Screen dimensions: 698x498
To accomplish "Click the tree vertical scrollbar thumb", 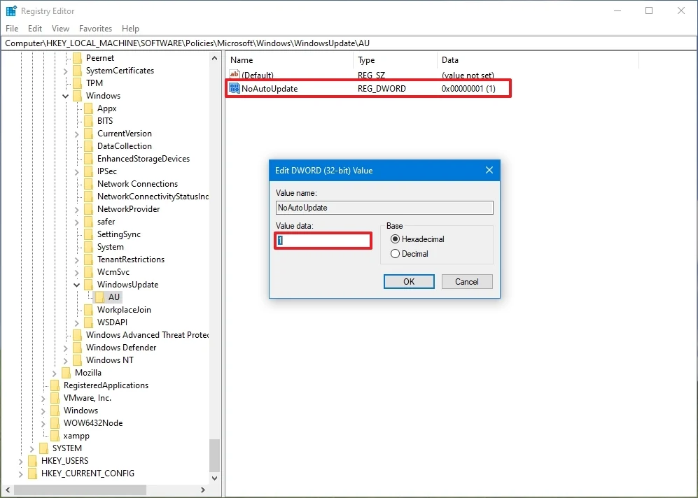I will click(214, 456).
